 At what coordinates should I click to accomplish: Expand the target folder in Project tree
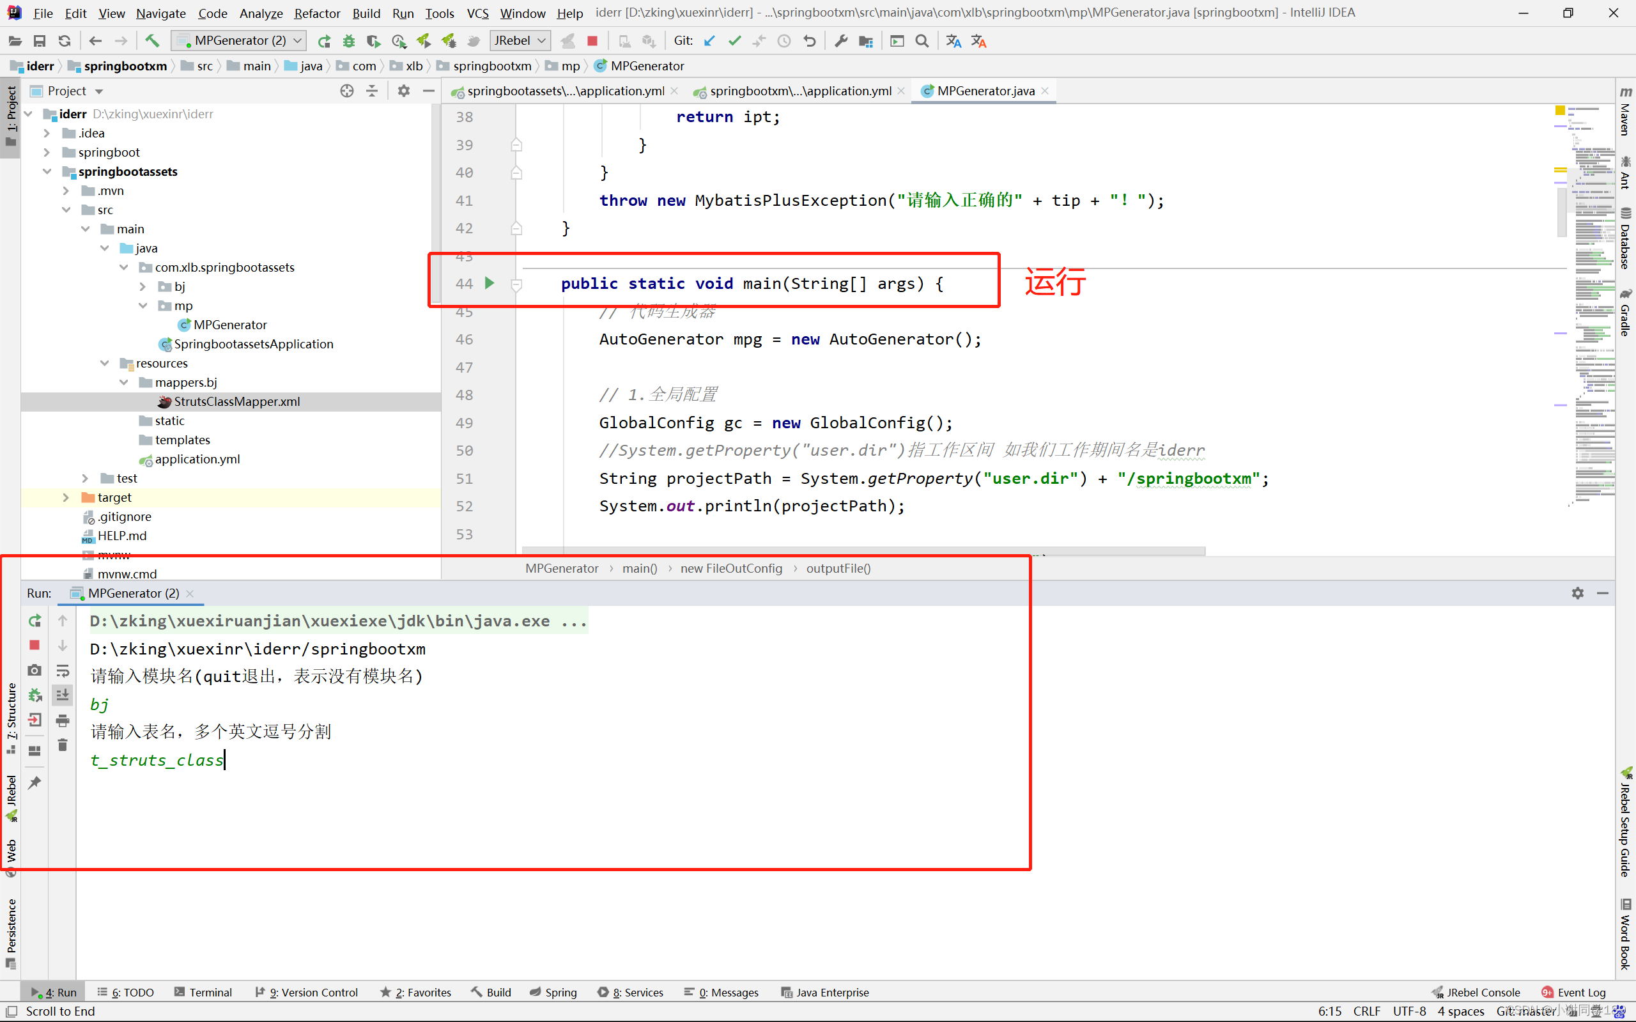pos(66,497)
